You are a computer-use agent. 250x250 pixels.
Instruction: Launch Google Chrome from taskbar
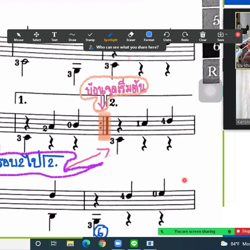coord(102,243)
